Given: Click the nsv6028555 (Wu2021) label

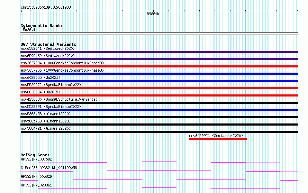Looking at the screenshot, I should click(40, 77).
